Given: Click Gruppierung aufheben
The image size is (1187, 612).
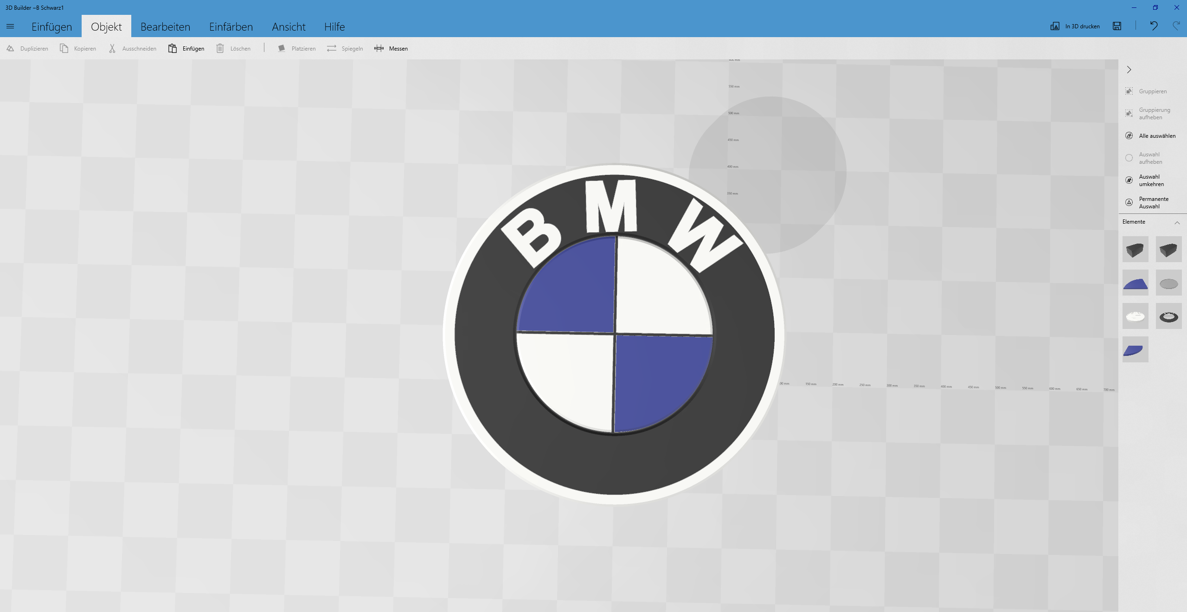Looking at the screenshot, I should coord(1148,114).
